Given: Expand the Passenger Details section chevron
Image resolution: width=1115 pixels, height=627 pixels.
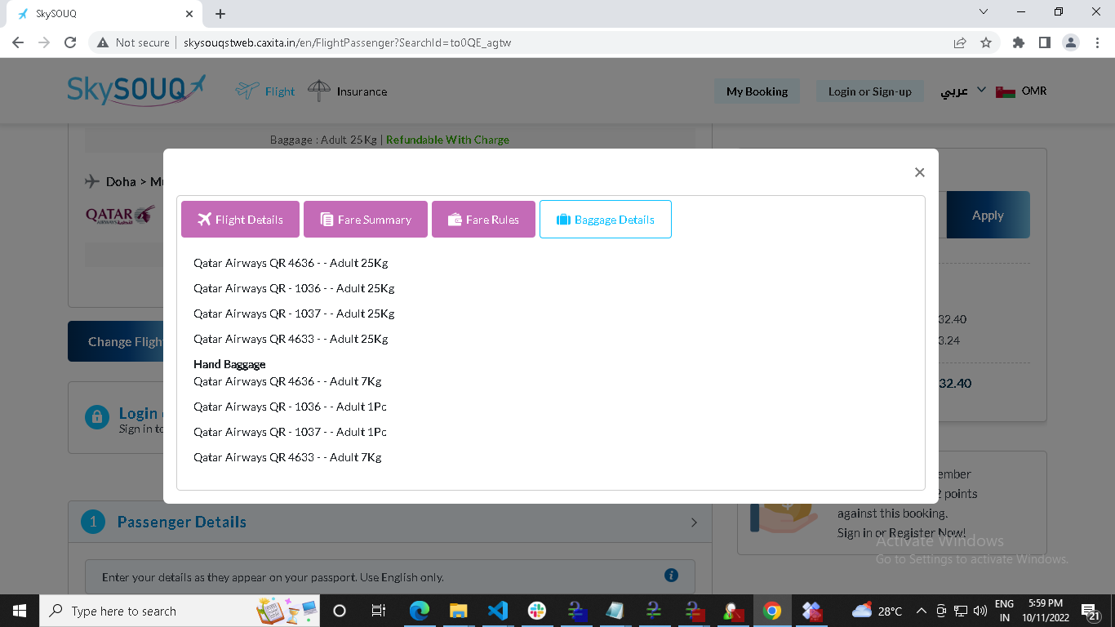Looking at the screenshot, I should point(694,522).
